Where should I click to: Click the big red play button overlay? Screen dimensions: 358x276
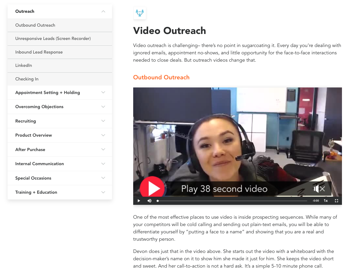(152, 188)
